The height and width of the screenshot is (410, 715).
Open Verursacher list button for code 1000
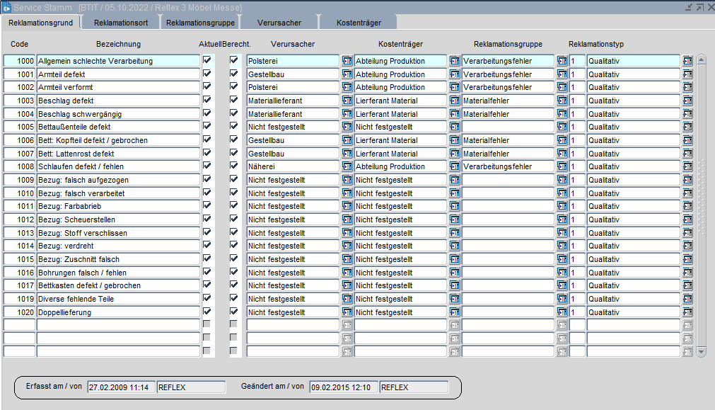tap(347, 61)
